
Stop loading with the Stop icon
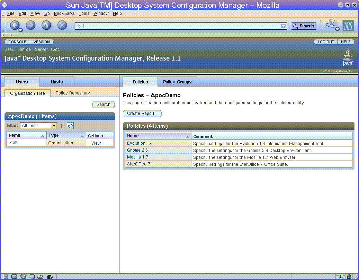click(62, 25)
